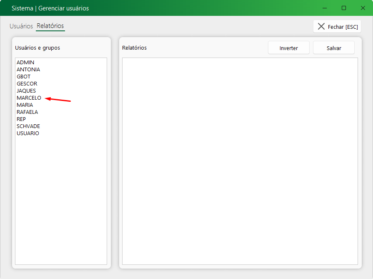Screen dimensions: 373x279
Task: Pick MARIA from the list
Action: (x=25, y=105)
